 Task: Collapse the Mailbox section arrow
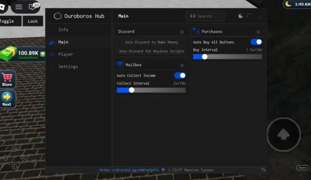[x=182, y=65]
